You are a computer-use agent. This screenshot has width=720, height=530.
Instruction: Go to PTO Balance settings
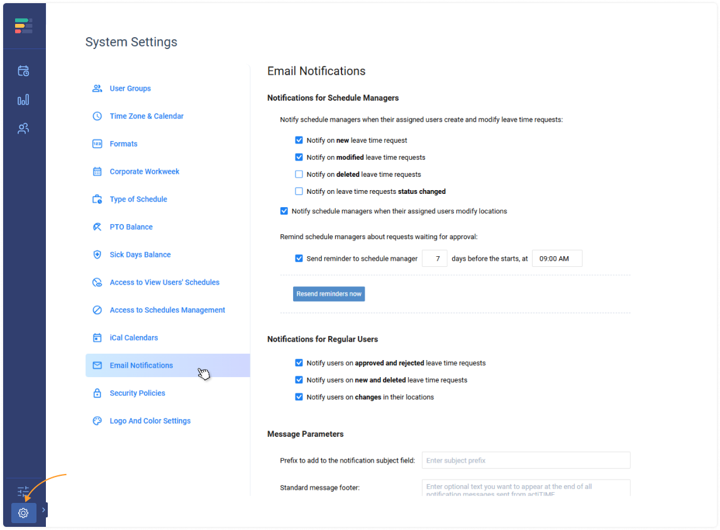point(131,227)
